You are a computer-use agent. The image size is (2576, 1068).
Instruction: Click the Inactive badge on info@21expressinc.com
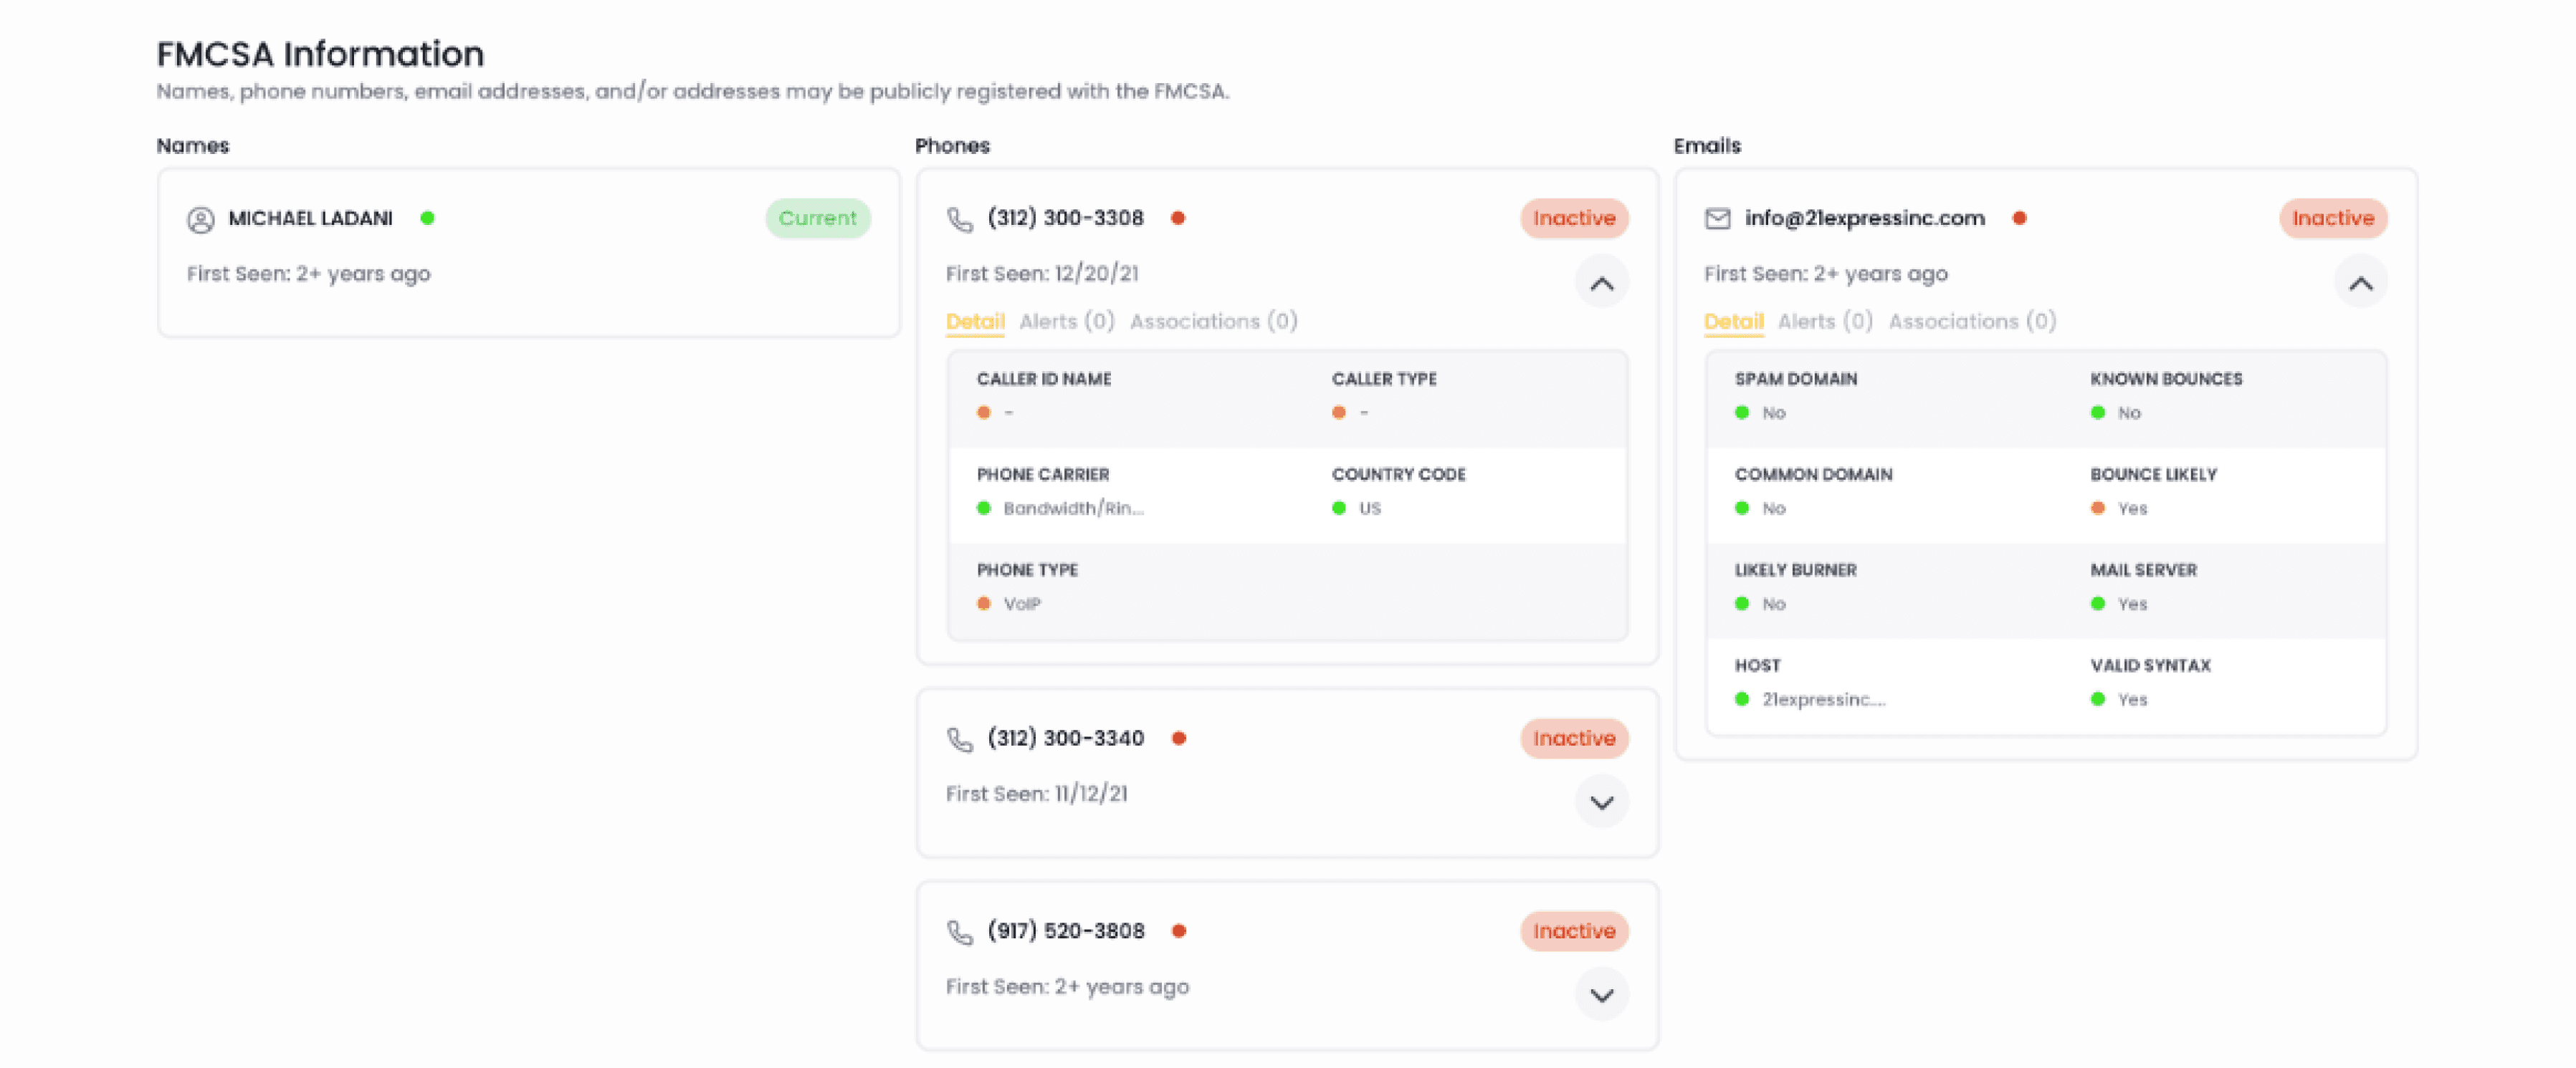tap(2332, 218)
